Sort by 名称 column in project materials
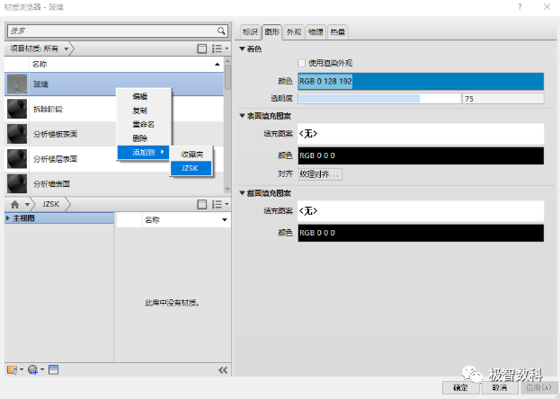 [126, 65]
